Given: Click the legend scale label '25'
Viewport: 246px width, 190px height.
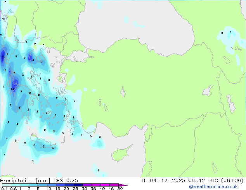Looking at the screenshot, I should (x=75, y=188).
